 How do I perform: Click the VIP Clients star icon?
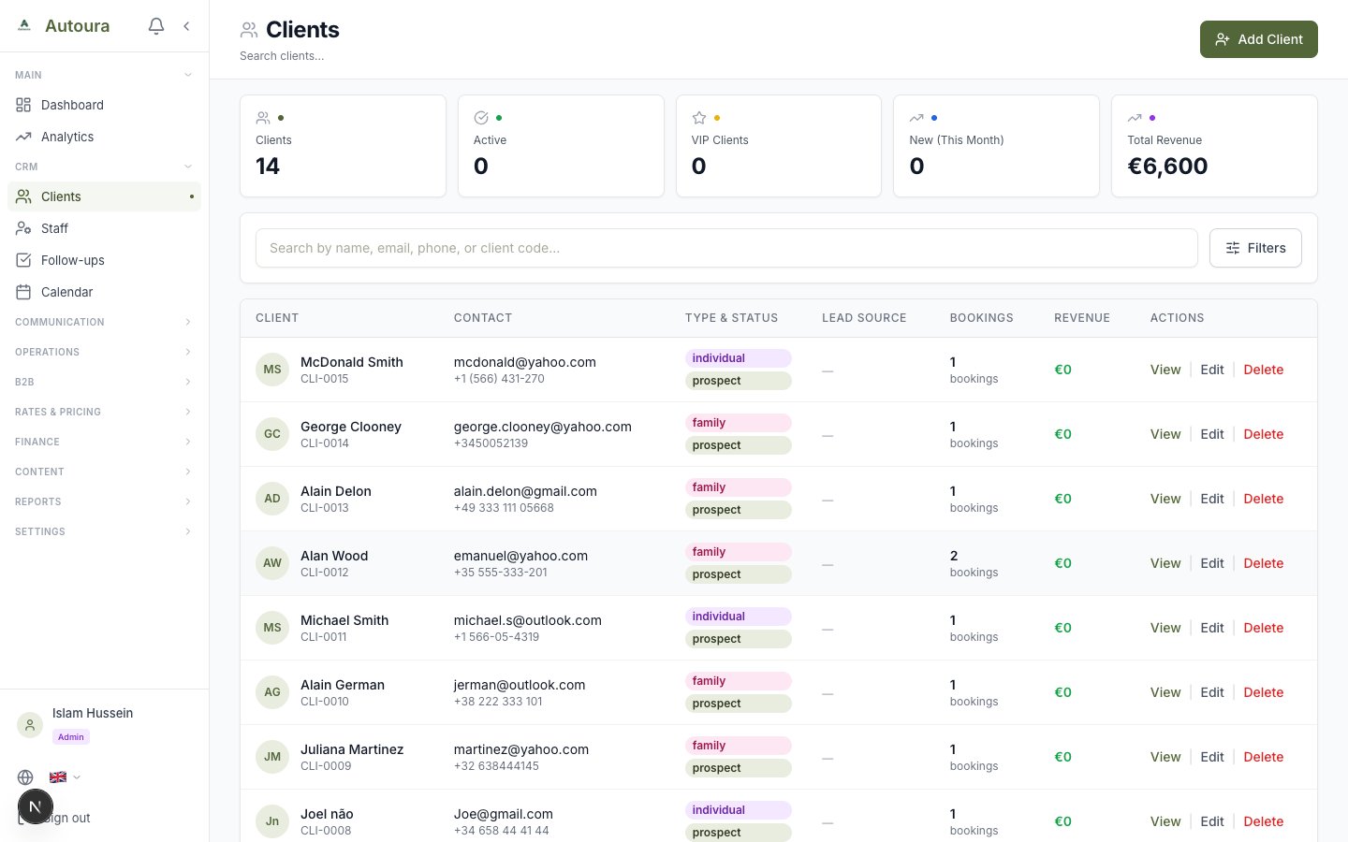tap(699, 118)
